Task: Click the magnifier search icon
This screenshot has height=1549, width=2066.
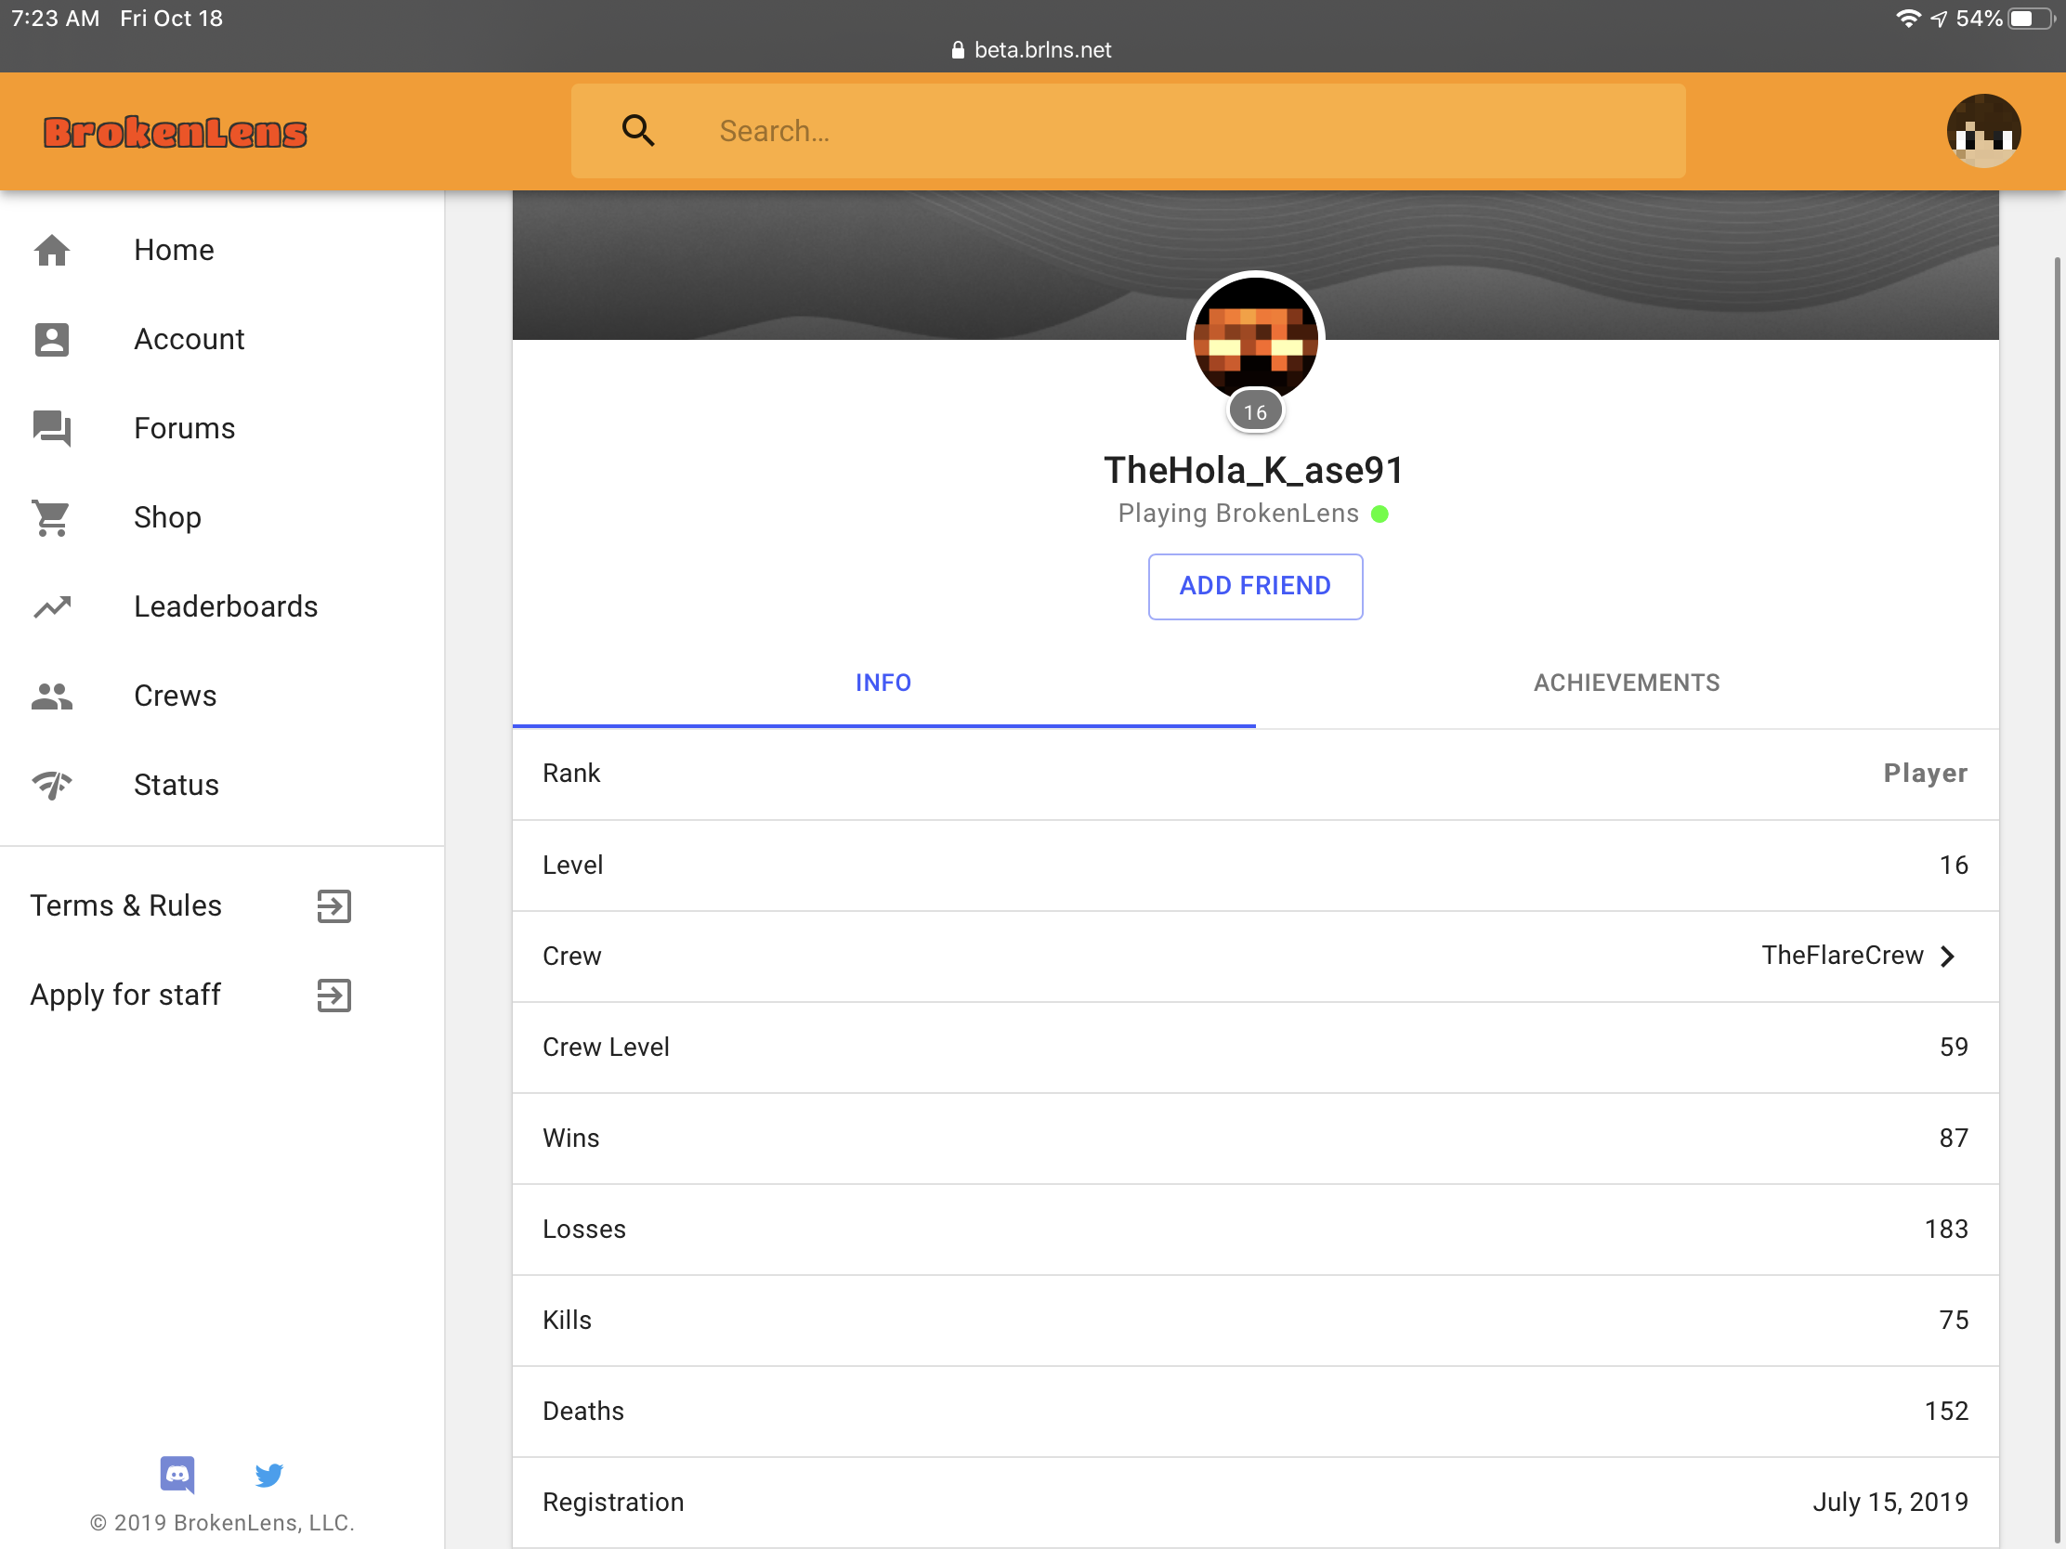Action: pos(639,131)
